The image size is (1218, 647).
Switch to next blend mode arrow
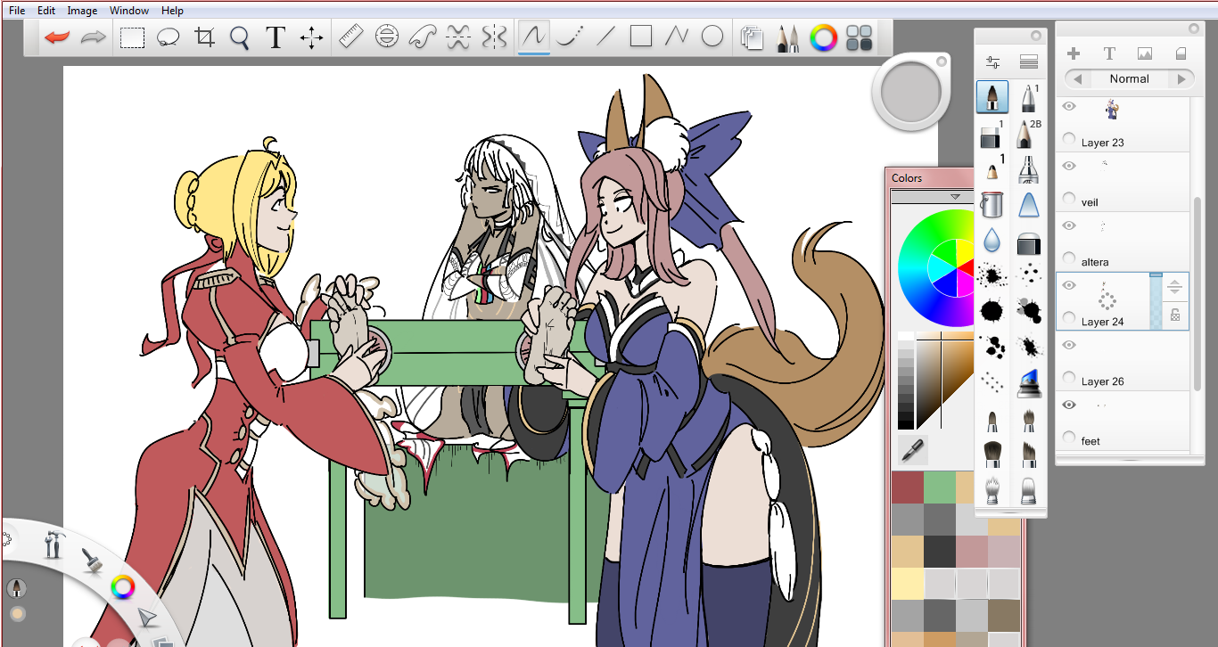tap(1182, 78)
